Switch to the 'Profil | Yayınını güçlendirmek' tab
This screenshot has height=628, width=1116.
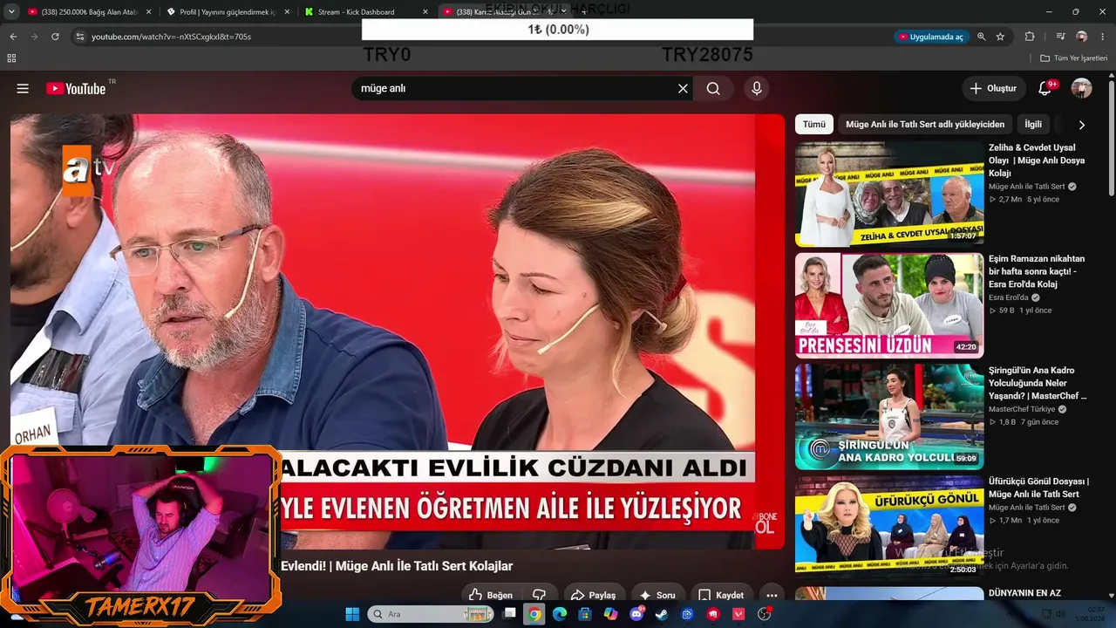(x=227, y=12)
